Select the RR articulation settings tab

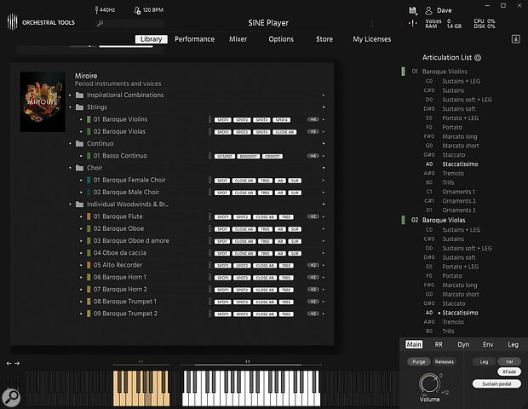tap(439, 344)
